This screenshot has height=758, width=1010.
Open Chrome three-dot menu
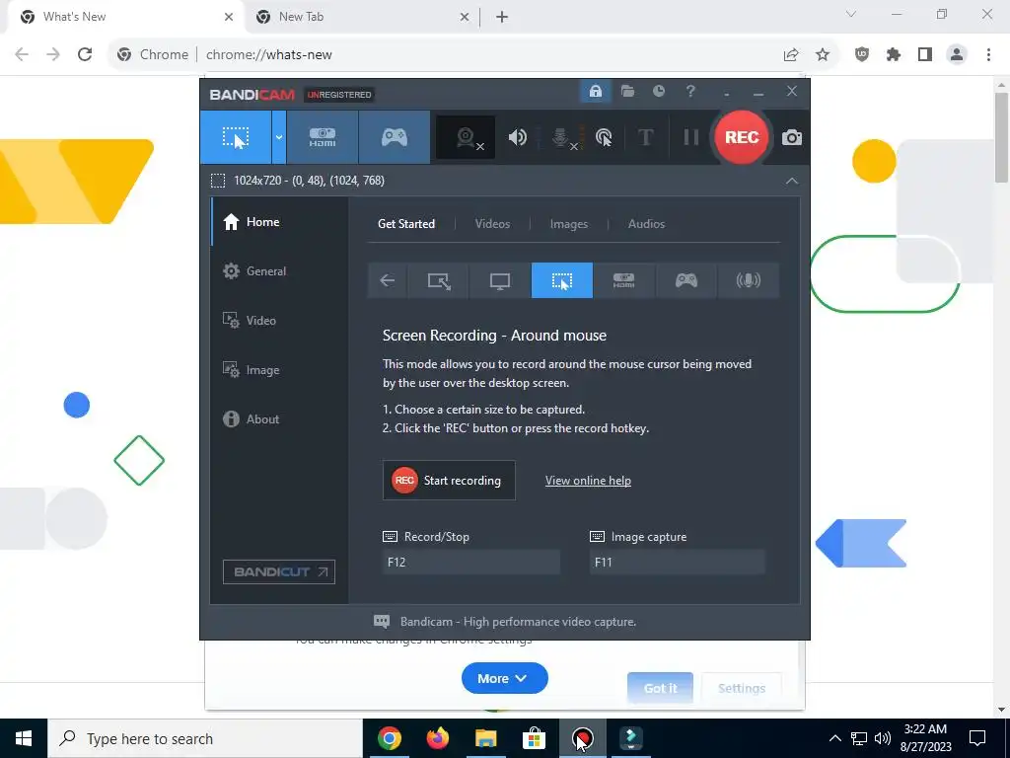(x=988, y=55)
